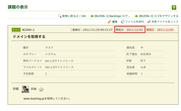Click the 優先度 value 中
The image size is (181, 111).
click(142, 47)
